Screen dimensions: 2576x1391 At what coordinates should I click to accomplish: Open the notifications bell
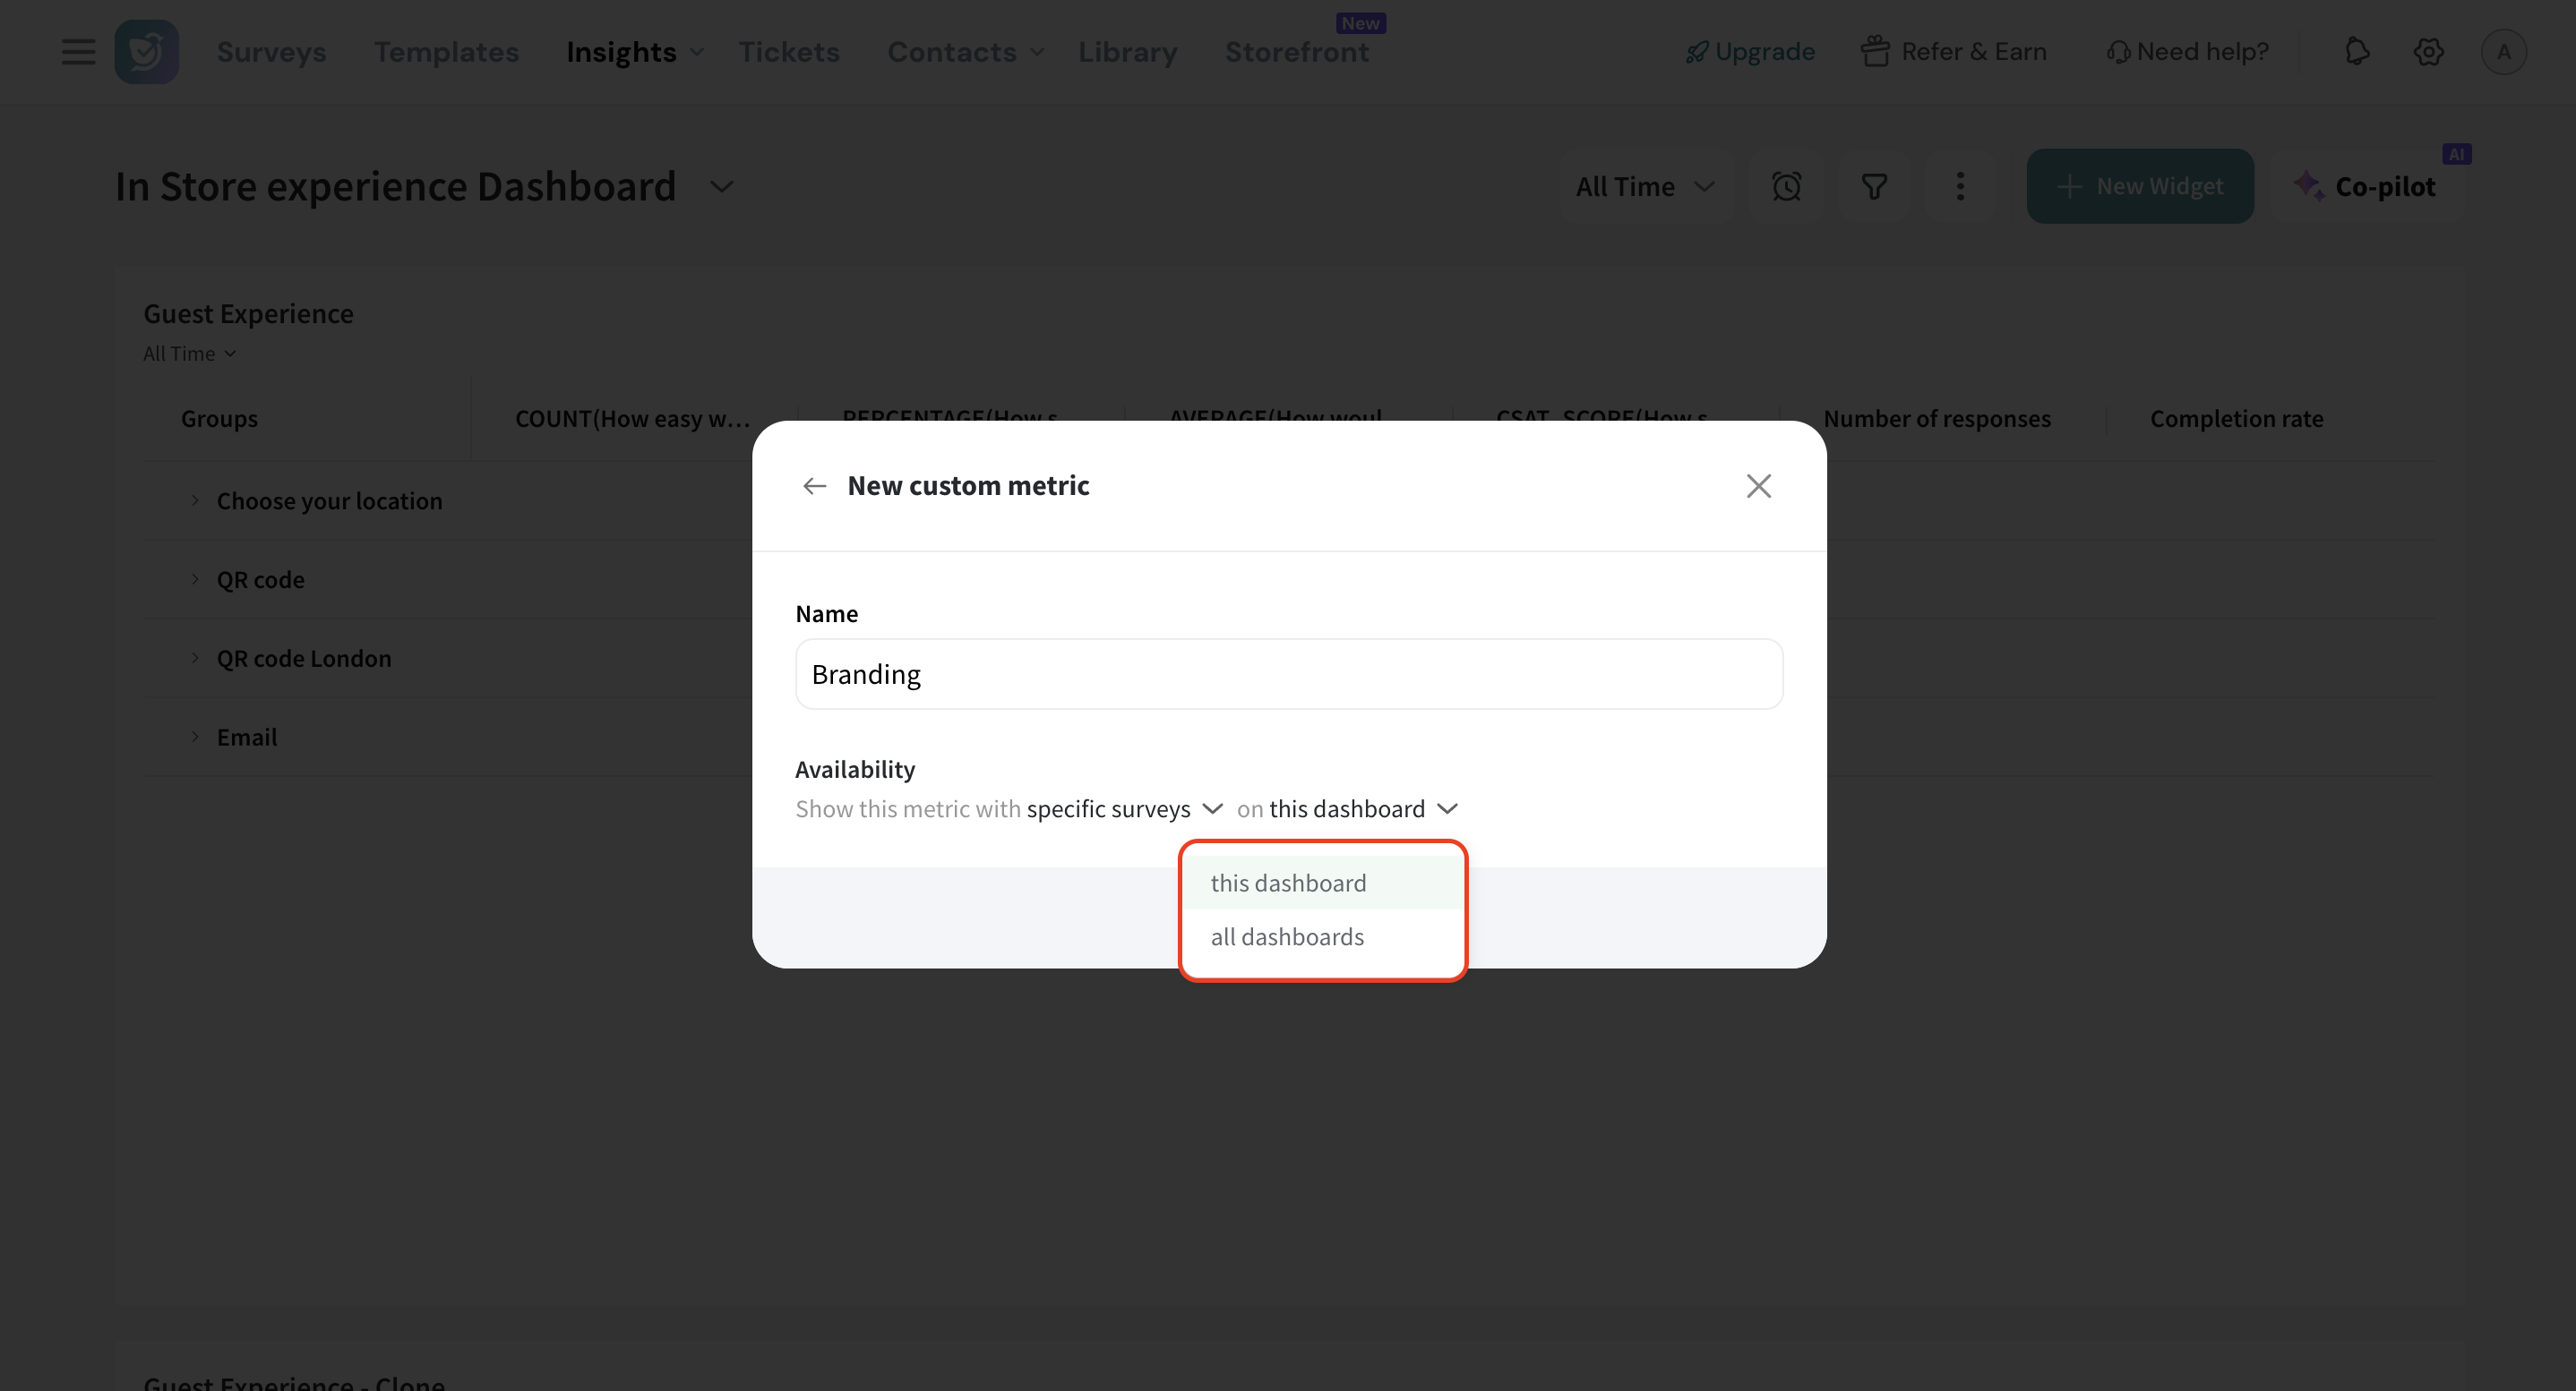coord(2357,51)
